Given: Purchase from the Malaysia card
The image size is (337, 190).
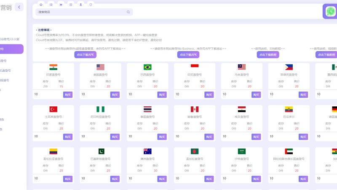Looking at the screenshot, I should click(x=256, y=95).
